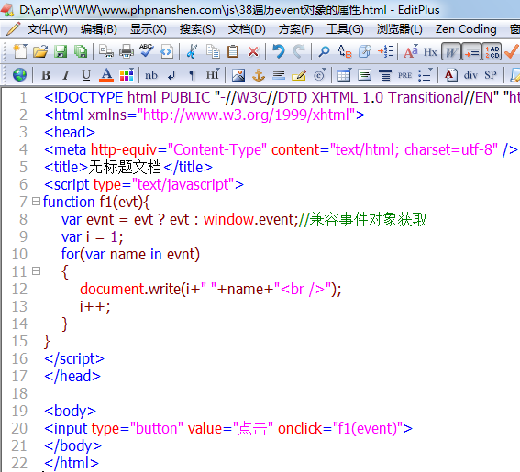
Task: Undo the last edit
Action: click(x=279, y=51)
